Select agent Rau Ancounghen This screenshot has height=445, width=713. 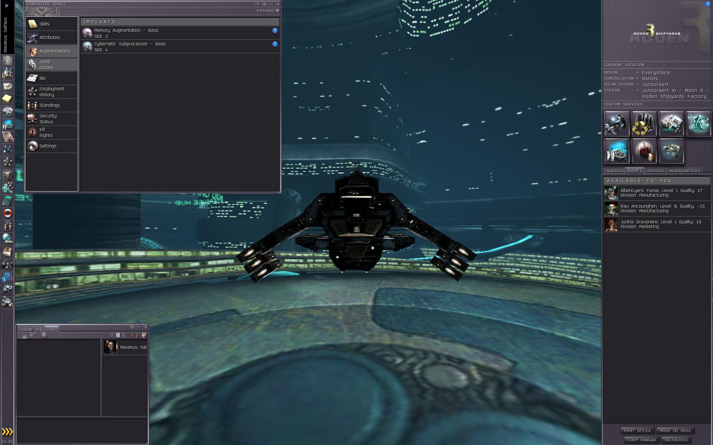657,209
